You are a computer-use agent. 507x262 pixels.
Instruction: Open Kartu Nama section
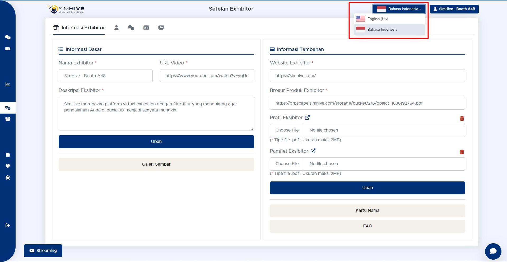368,211
